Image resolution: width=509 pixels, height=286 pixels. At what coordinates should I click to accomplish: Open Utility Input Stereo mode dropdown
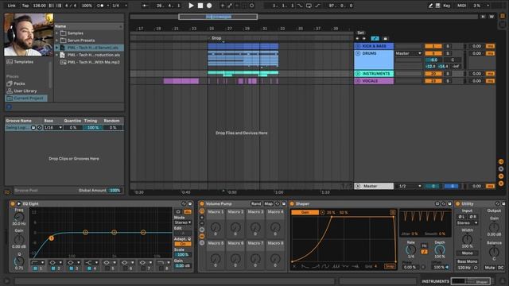tap(467, 223)
